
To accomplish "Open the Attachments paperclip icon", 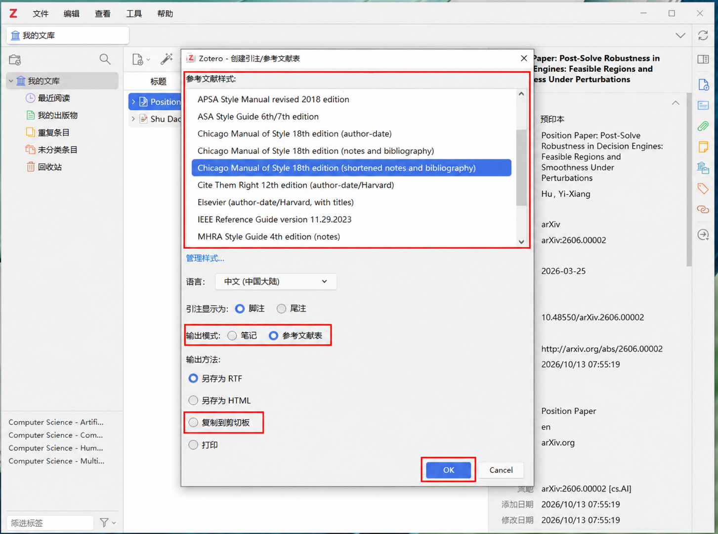I will 703,126.
